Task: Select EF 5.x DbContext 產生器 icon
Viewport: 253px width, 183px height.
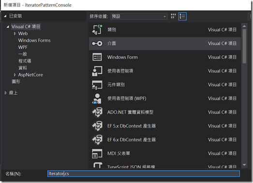Action: [97, 126]
